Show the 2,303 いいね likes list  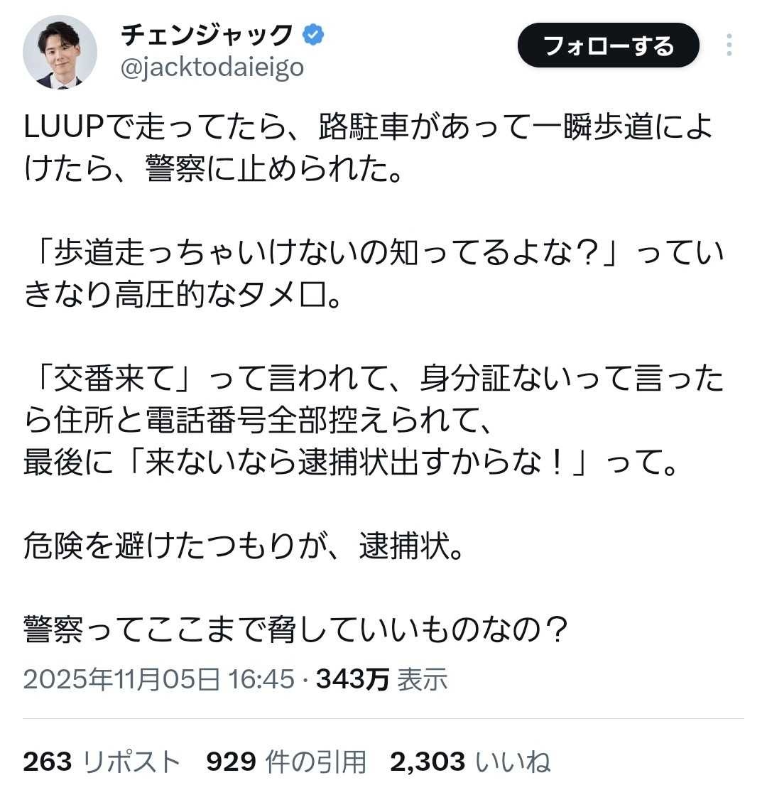point(470,762)
